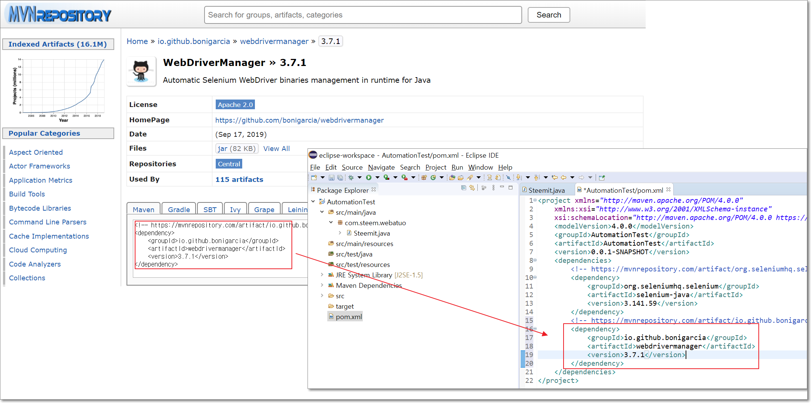Image resolution: width=811 pixels, height=403 pixels.
Task: Click the Save All icon in Eclipse toolbar
Action: coord(340,177)
